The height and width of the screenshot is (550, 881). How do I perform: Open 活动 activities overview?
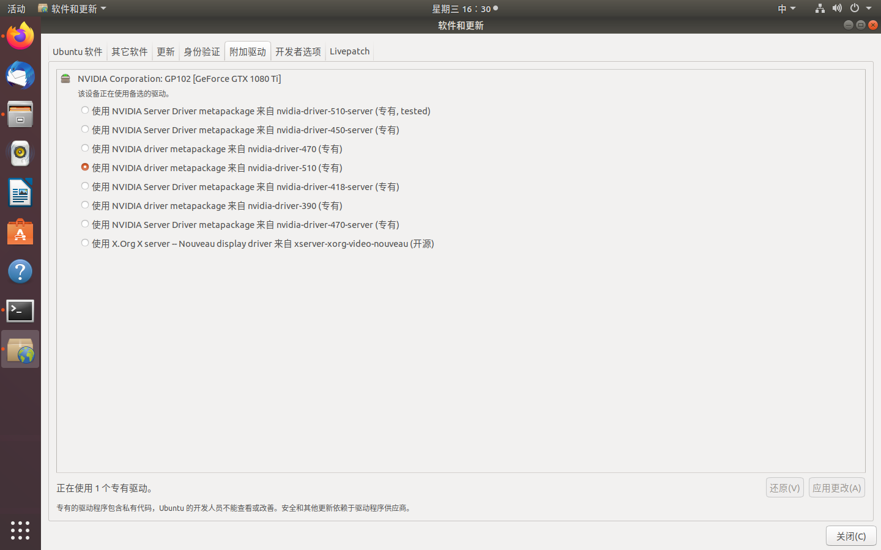(x=17, y=9)
